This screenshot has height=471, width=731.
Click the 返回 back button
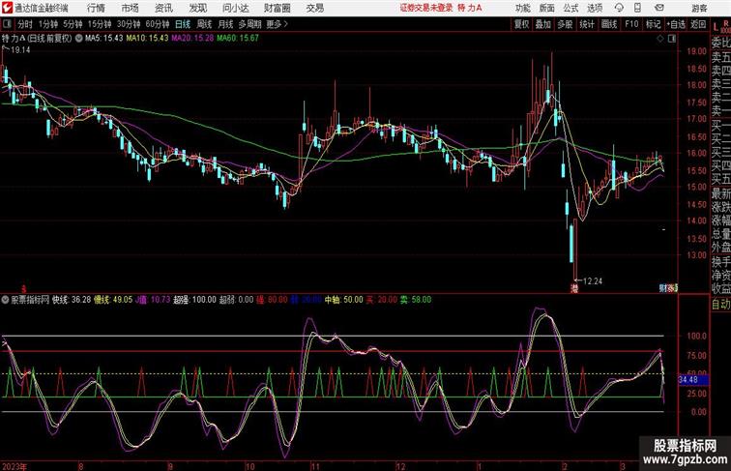point(698,24)
